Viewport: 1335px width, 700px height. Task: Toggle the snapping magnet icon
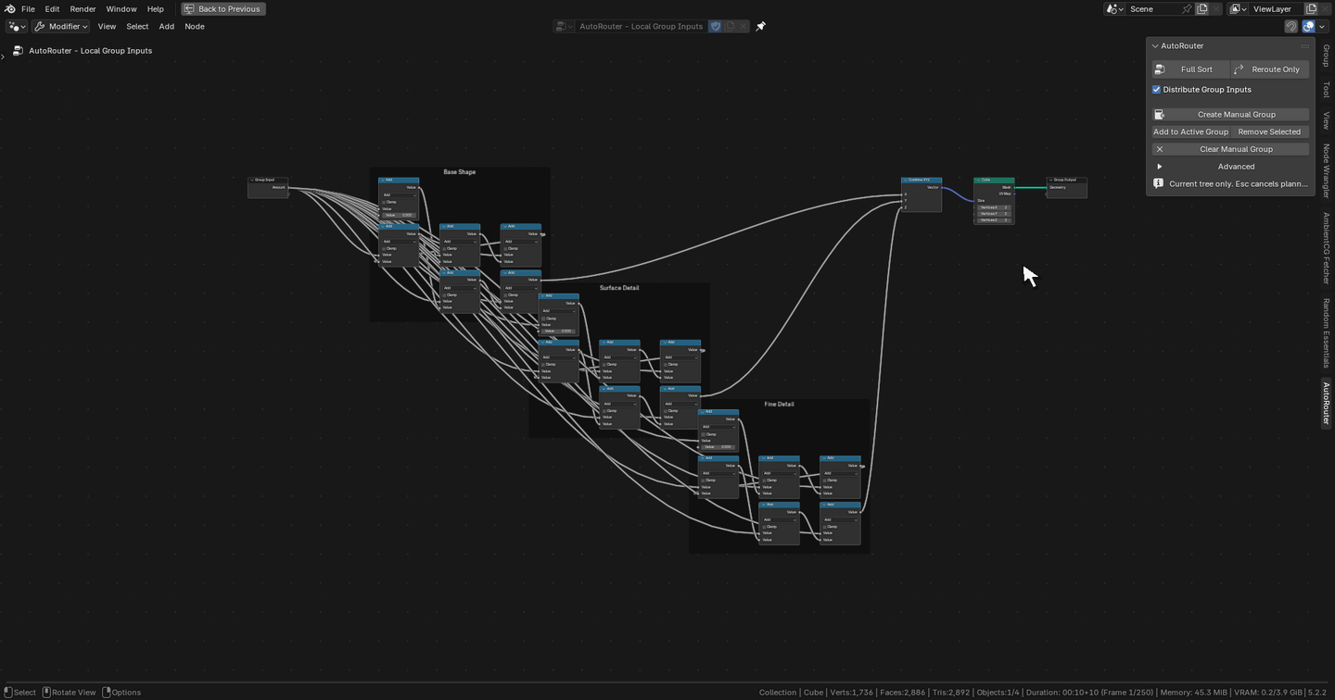[1290, 26]
